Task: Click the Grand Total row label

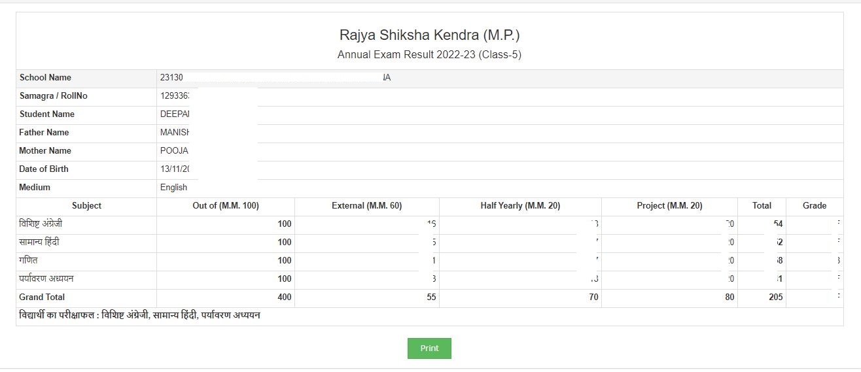Action: coord(43,297)
